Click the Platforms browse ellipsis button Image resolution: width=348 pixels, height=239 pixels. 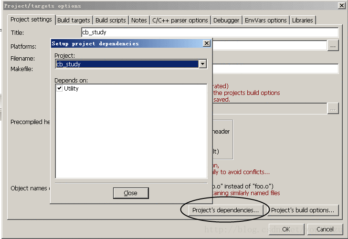(x=333, y=46)
